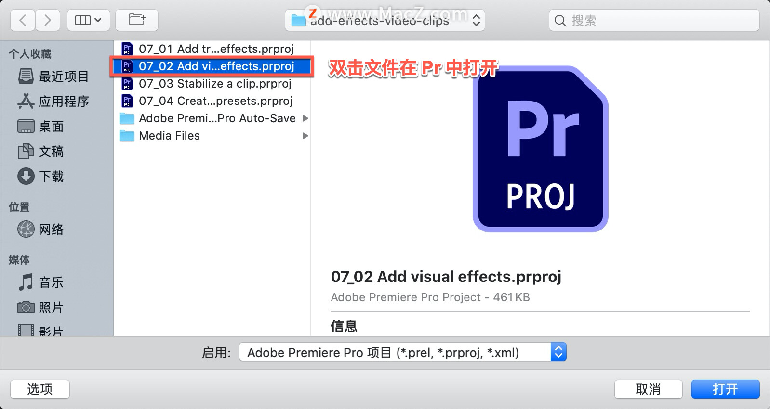Select 最近项目 in the sidebar
The width and height of the screenshot is (770, 409).
[53, 77]
